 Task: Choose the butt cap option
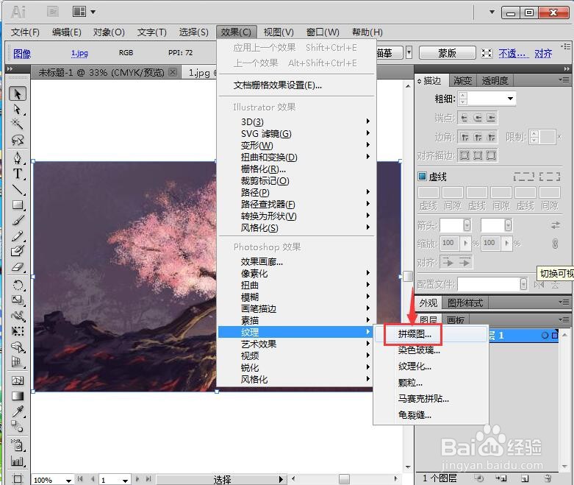(x=464, y=118)
